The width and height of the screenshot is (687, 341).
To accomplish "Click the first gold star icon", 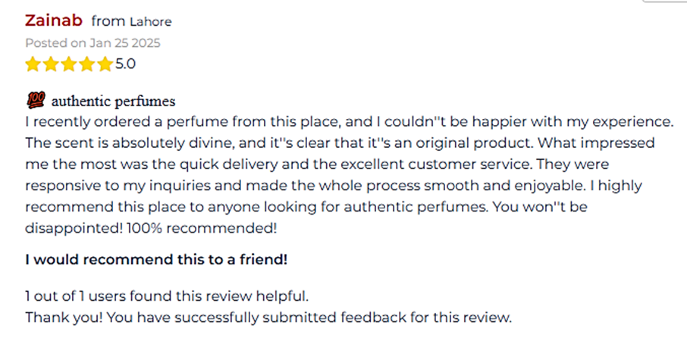I will [33, 64].
